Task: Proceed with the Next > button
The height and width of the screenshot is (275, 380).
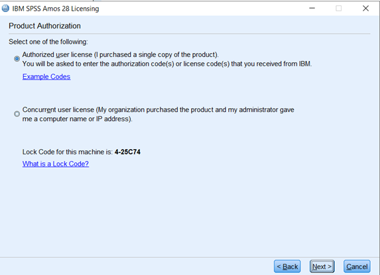Action: pyautogui.click(x=322, y=266)
